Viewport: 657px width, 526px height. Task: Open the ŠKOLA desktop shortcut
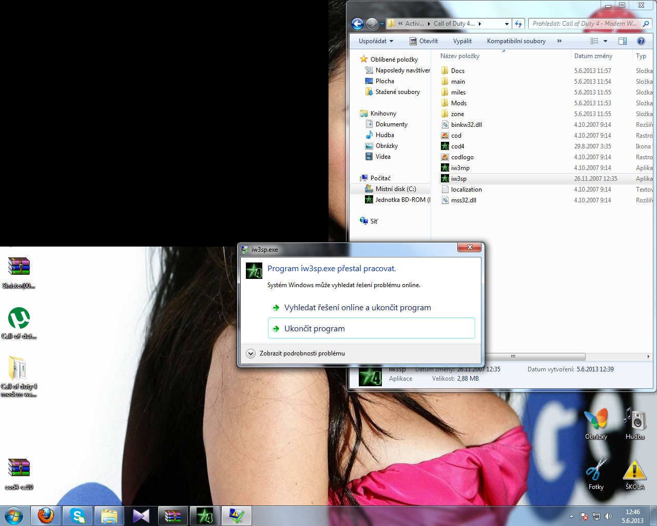[634, 472]
